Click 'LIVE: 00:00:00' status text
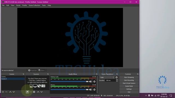The width and height of the screenshot is (175, 98). pos(95,96)
